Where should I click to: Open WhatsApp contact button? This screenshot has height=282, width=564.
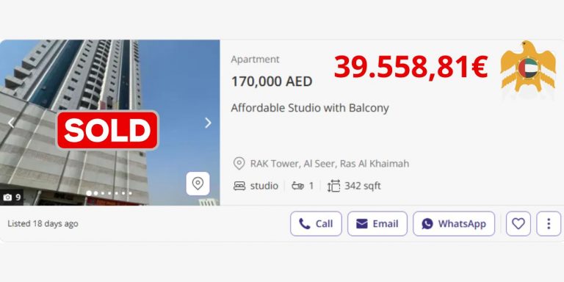[454, 224]
